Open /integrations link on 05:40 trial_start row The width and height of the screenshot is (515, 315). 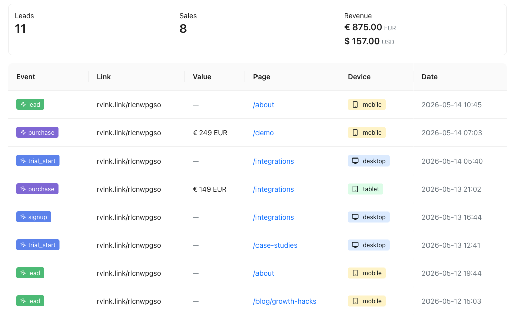click(273, 161)
